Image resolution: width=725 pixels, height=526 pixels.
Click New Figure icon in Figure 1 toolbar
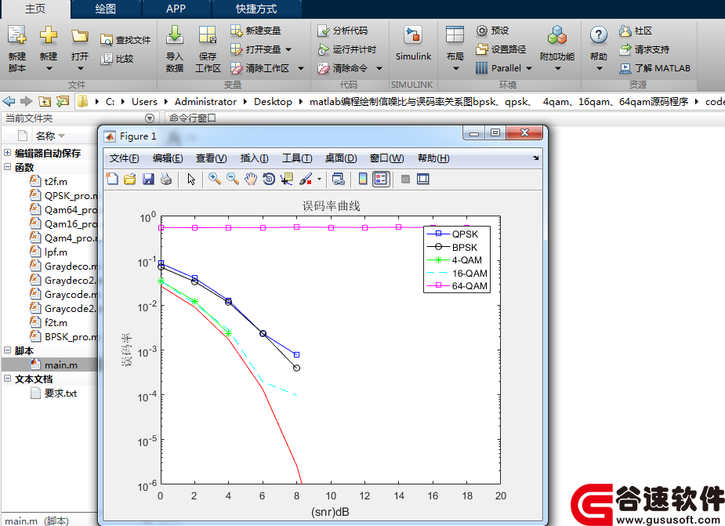click(x=112, y=179)
